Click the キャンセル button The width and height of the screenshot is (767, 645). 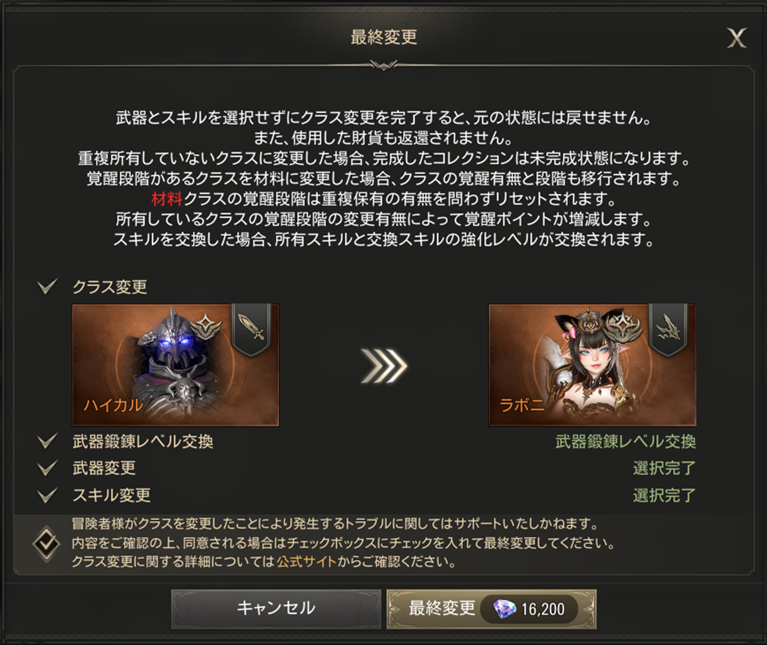click(276, 608)
